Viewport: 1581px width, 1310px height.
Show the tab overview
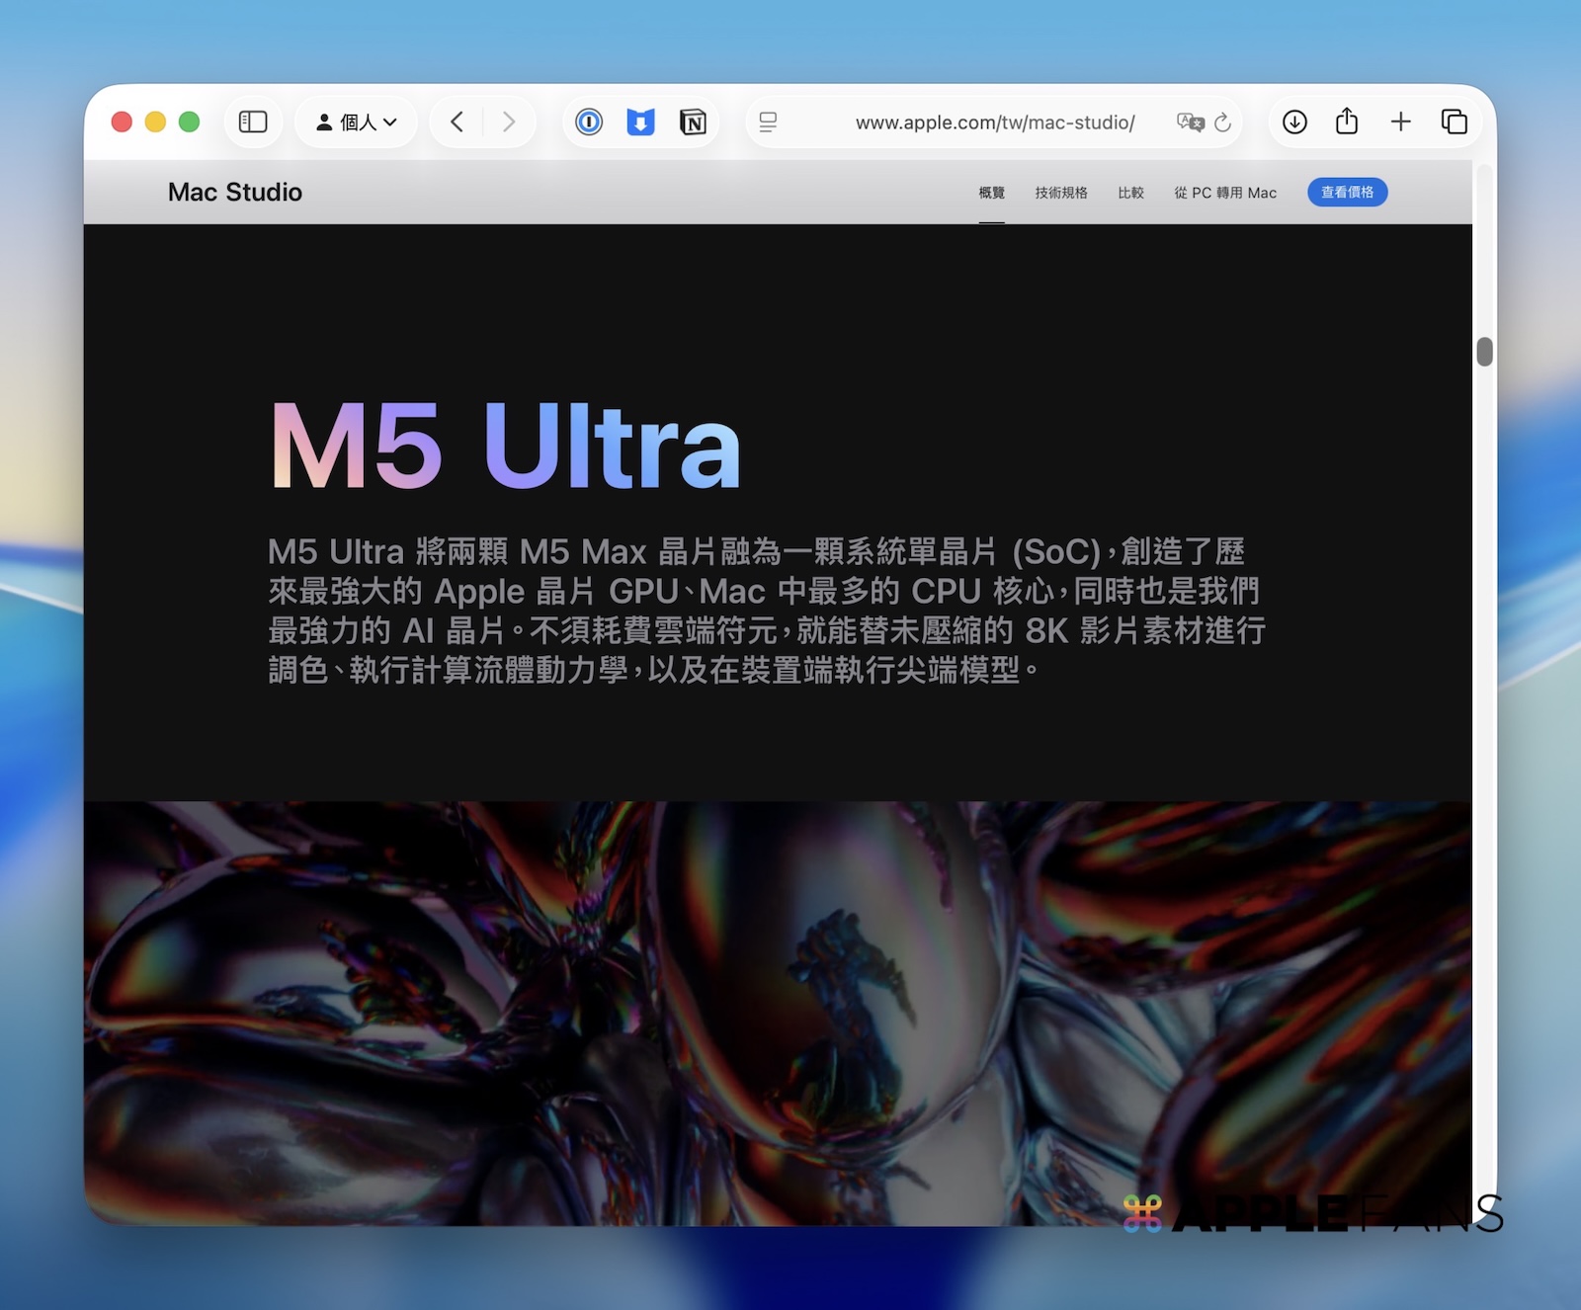point(1454,122)
